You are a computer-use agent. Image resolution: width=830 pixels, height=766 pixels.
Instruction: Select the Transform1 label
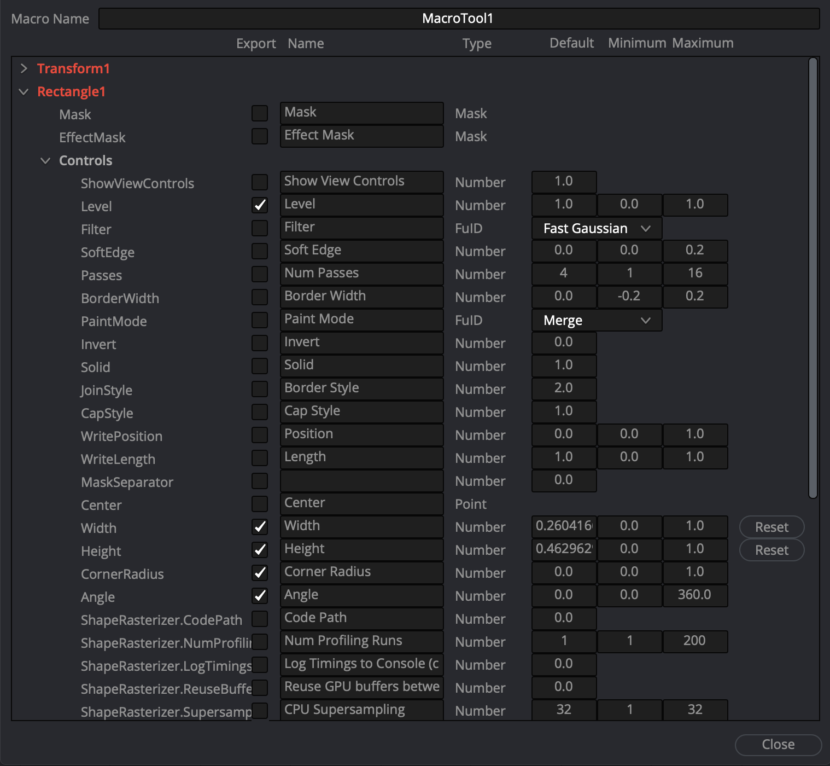pyautogui.click(x=73, y=68)
